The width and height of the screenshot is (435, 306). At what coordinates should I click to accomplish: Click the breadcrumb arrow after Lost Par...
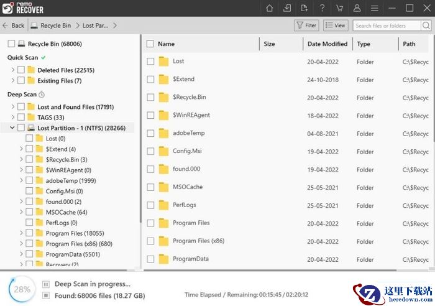(115, 25)
